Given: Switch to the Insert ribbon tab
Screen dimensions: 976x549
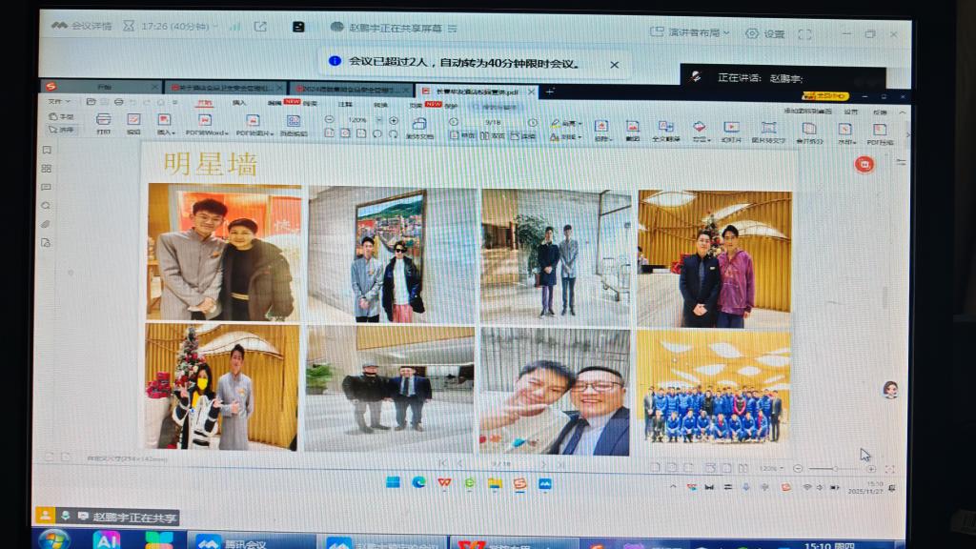Looking at the screenshot, I should (x=239, y=103).
